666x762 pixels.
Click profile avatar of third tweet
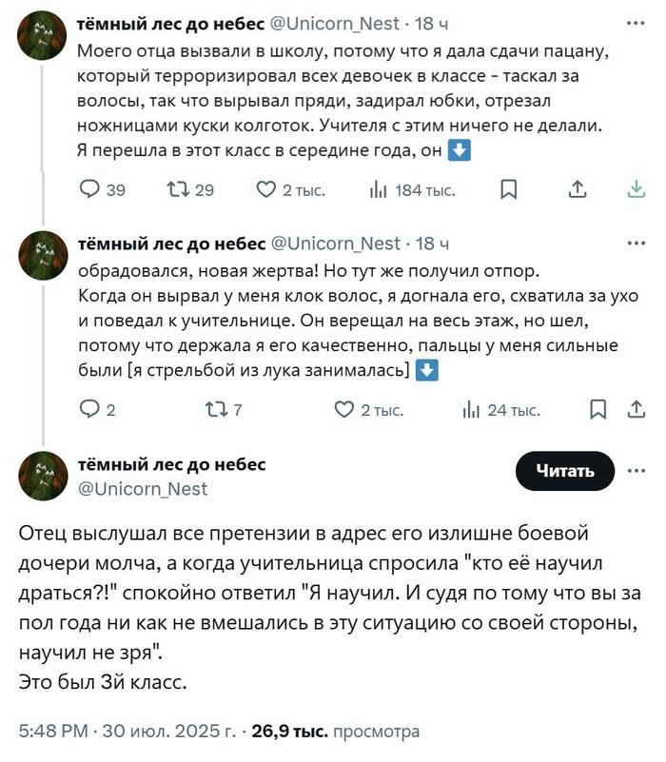click(43, 476)
